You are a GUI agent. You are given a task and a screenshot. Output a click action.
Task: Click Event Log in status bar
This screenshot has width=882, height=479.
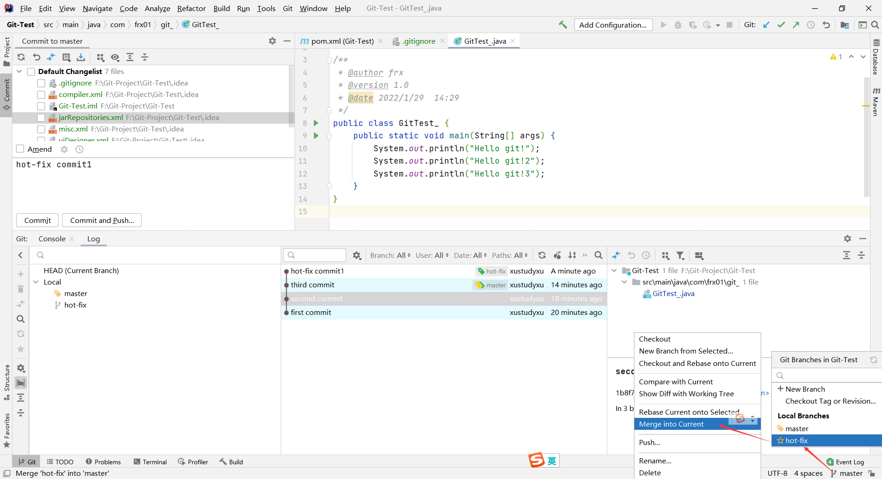tap(845, 462)
